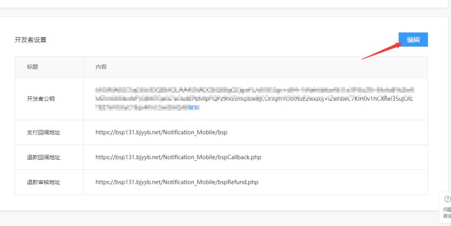
Task: Click the blue 编辑 button
Action: [x=413, y=39]
